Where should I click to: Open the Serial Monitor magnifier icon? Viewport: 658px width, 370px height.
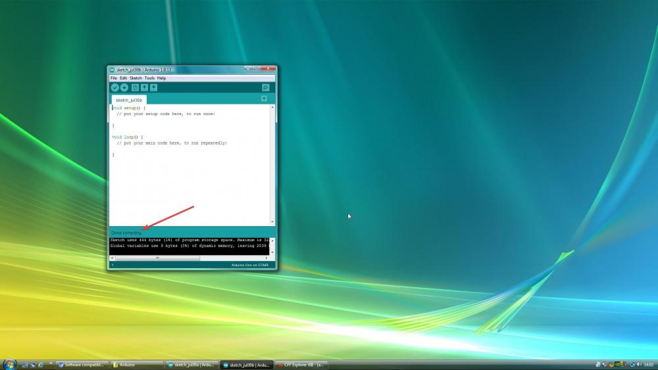tap(265, 87)
